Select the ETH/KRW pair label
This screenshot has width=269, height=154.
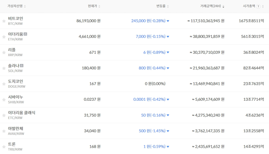point(15,39)
